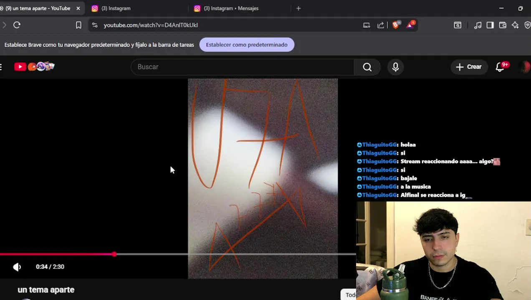
Task: Click the forward navigation arrow
Action: point(4,25)
